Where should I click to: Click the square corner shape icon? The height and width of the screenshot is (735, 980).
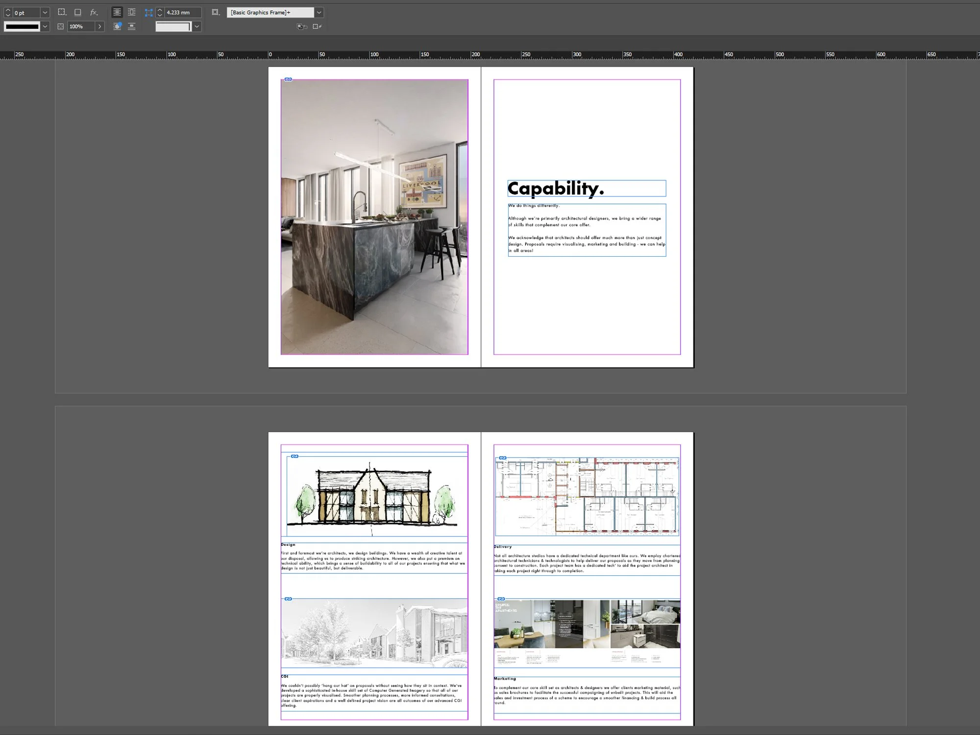coord(77,12)
